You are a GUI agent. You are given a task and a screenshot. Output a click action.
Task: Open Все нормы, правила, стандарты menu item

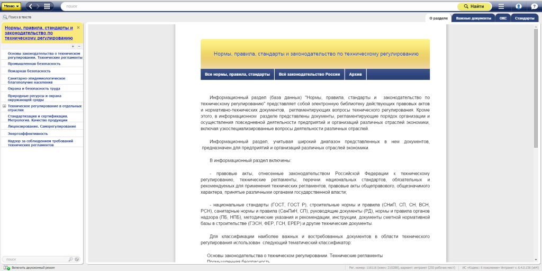238,74
